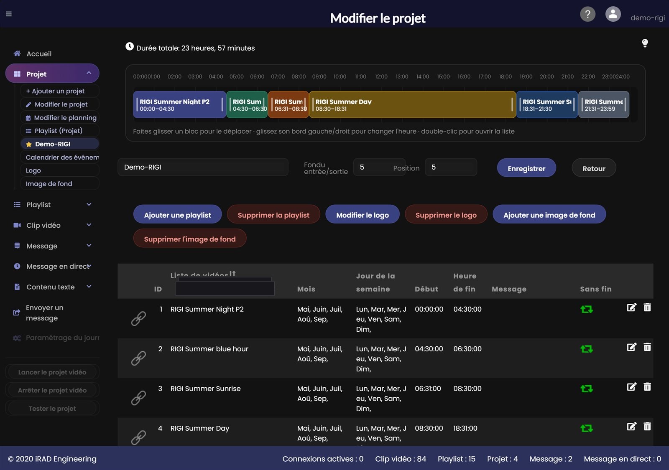The width and height of the screenshot is (669, 470).
Task: Click the link icon of RIGI Summer blue hour
Action: 138,358
